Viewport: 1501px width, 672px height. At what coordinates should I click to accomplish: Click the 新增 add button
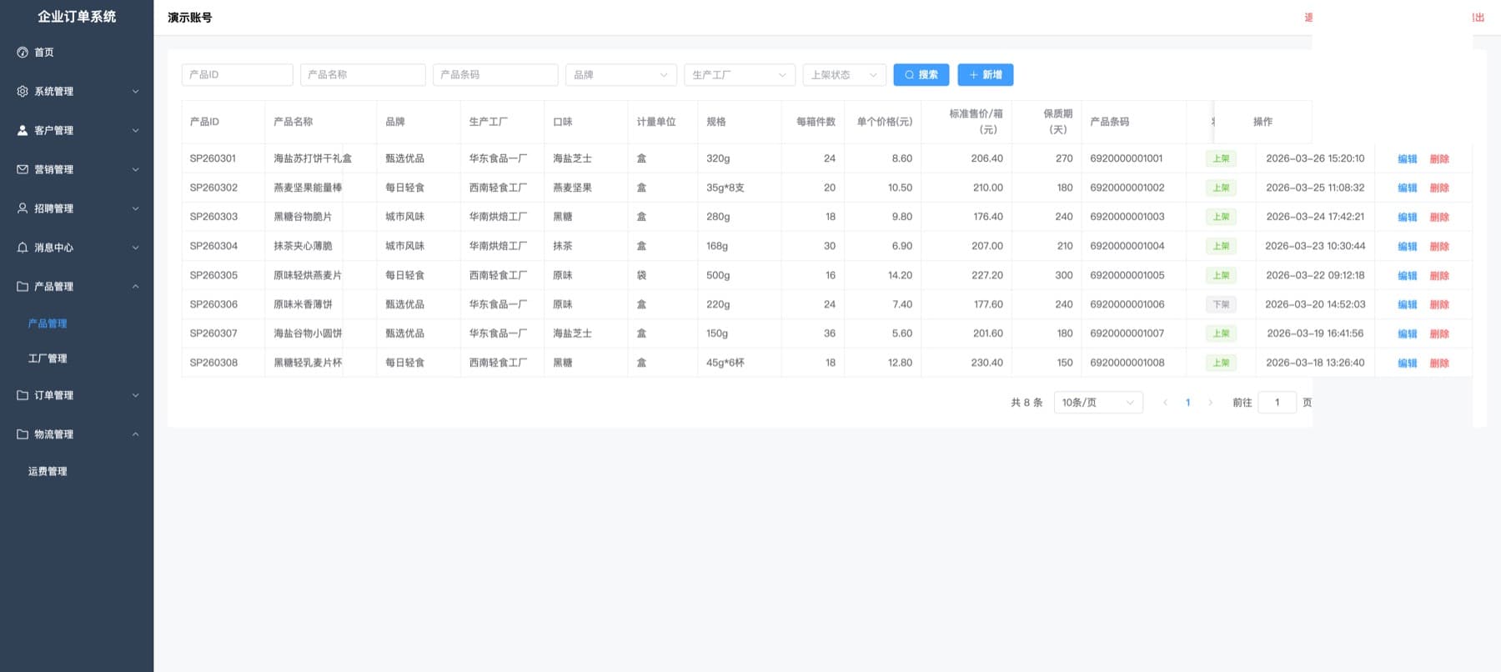pyautogui.click(x=985, y=75)
